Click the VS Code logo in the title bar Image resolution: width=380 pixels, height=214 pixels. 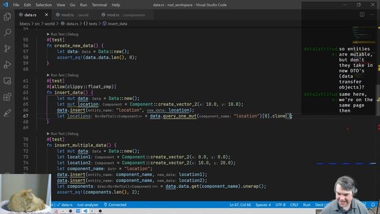tap(5, 5)
